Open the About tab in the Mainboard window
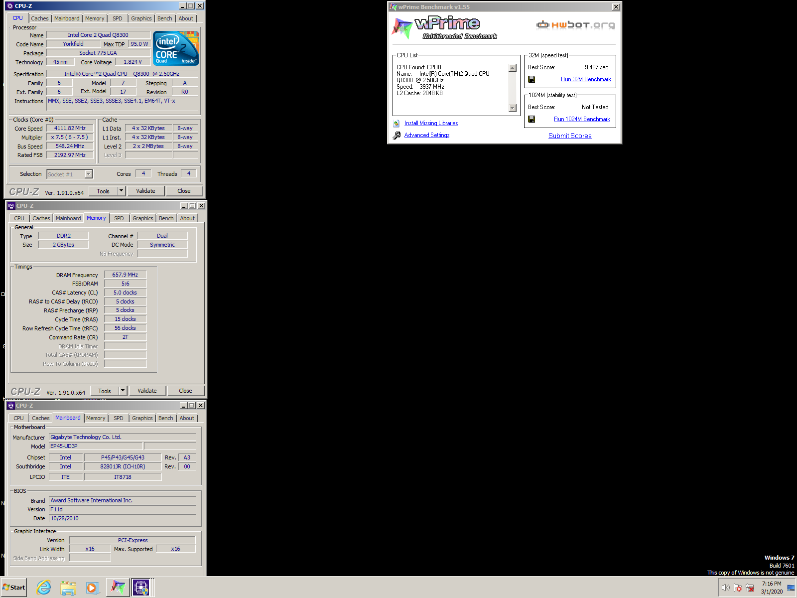The width and height of the screenshot is (797, 598). coord(187,418)
